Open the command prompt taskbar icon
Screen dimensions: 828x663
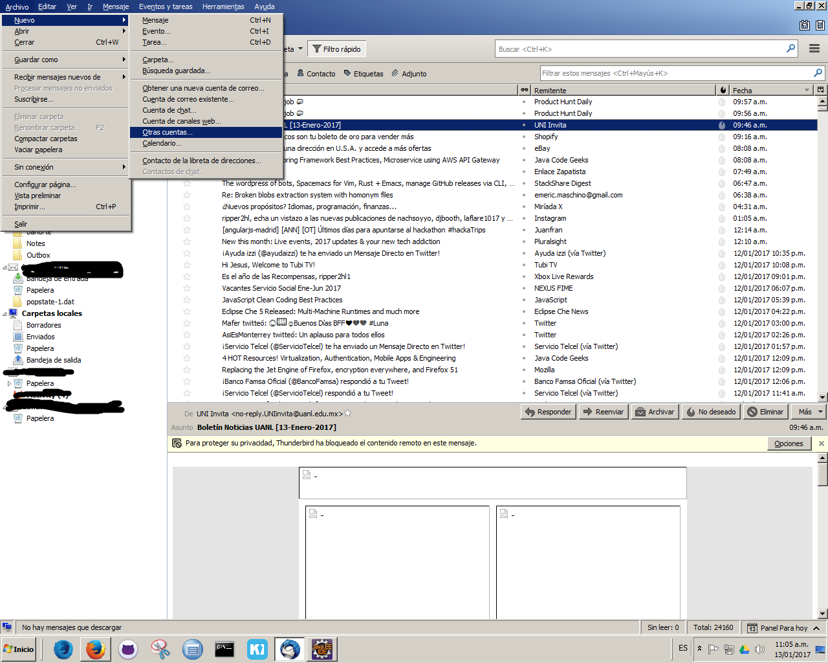224,649
